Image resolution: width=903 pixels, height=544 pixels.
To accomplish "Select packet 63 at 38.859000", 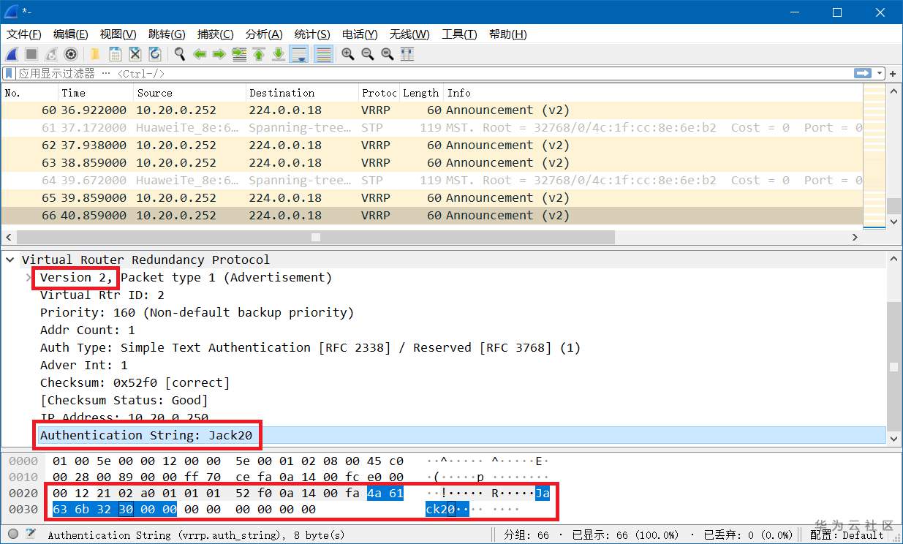I will (x=431, y=163).
